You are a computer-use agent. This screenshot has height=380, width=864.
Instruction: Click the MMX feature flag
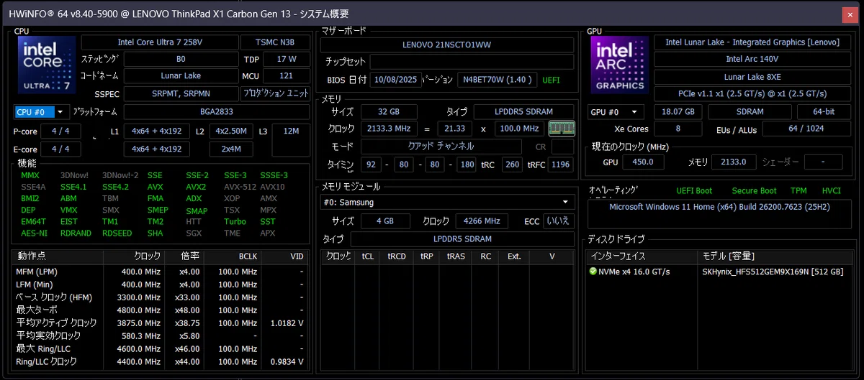tap(30, 175)
